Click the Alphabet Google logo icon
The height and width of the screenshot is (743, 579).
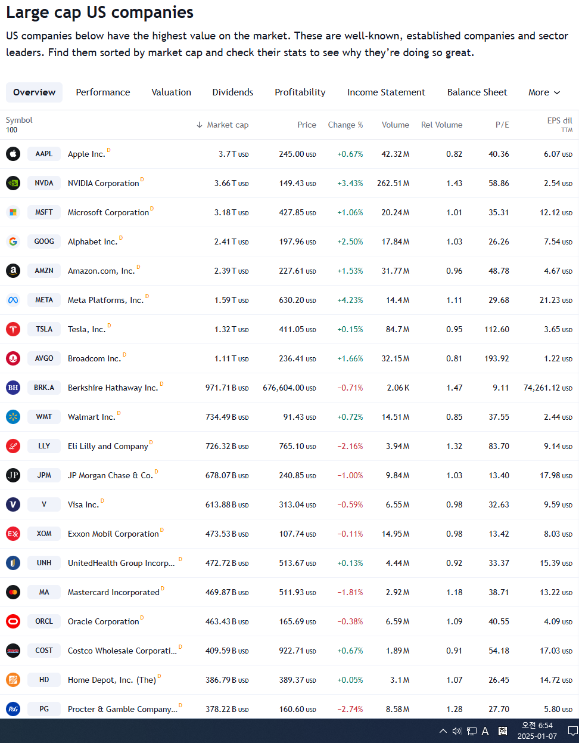tap(13, 242)
